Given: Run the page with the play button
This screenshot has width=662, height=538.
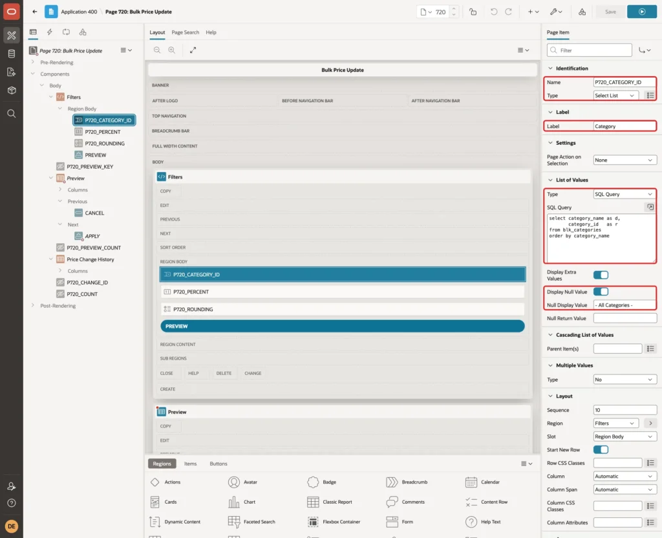Looking at the screenshot, I should pos(642,12).
